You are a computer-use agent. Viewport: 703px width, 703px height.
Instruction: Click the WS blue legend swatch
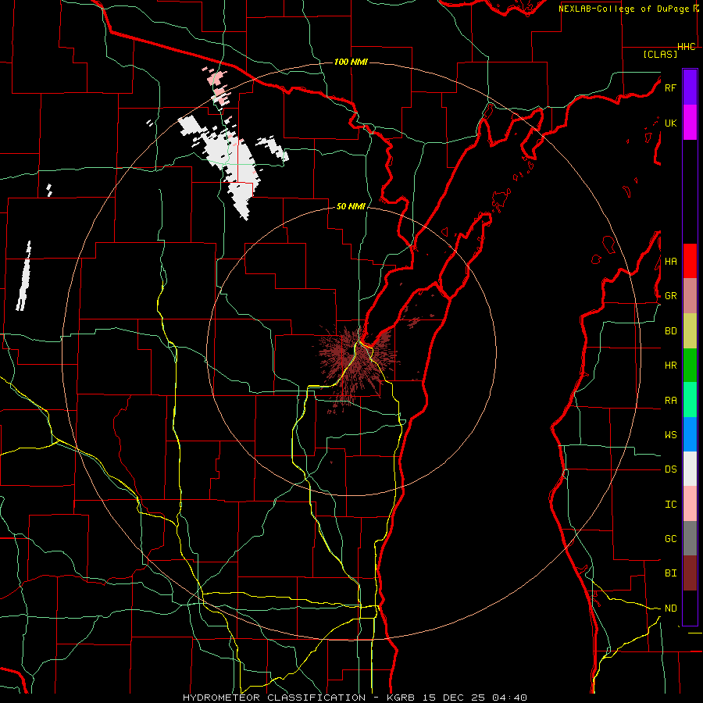click(x=690, y=434)
